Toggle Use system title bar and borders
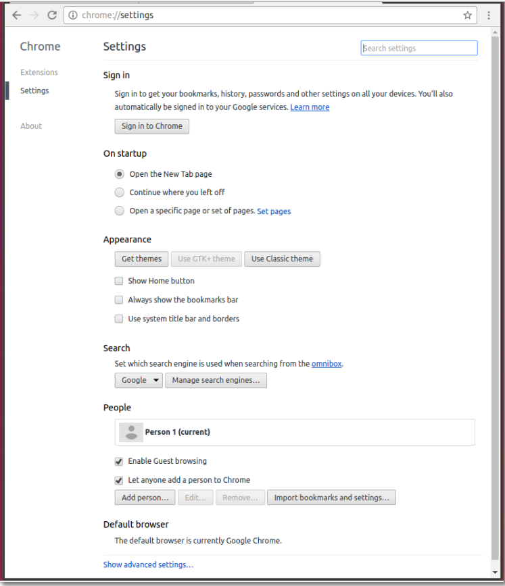 coord(119,319)
